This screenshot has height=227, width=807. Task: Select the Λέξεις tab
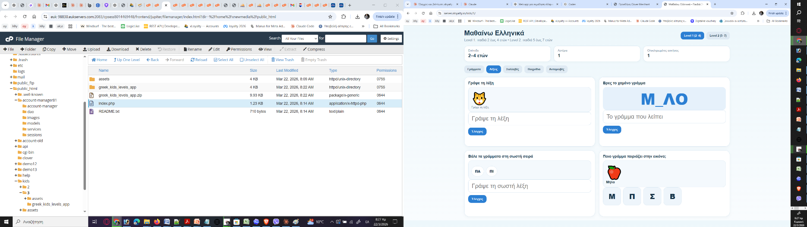point(493,69)
